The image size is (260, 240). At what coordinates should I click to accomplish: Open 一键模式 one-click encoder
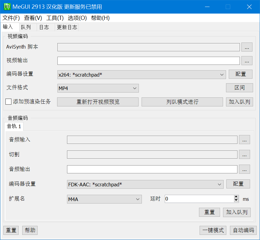pos(213,230)
